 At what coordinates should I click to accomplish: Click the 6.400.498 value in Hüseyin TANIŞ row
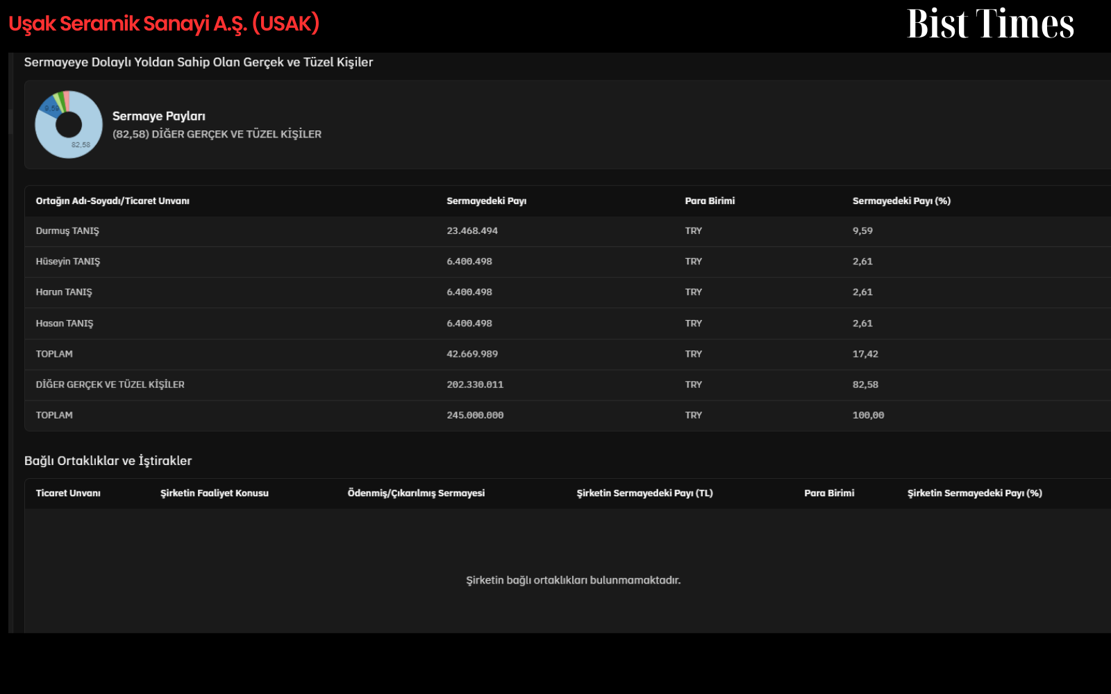point(469,262)
